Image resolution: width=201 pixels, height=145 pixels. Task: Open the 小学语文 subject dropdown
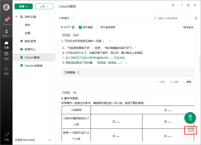point(66,18)
